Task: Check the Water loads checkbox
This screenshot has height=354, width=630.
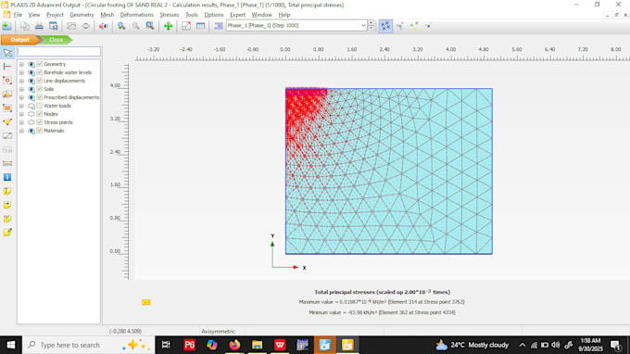Action: (39, 106)
